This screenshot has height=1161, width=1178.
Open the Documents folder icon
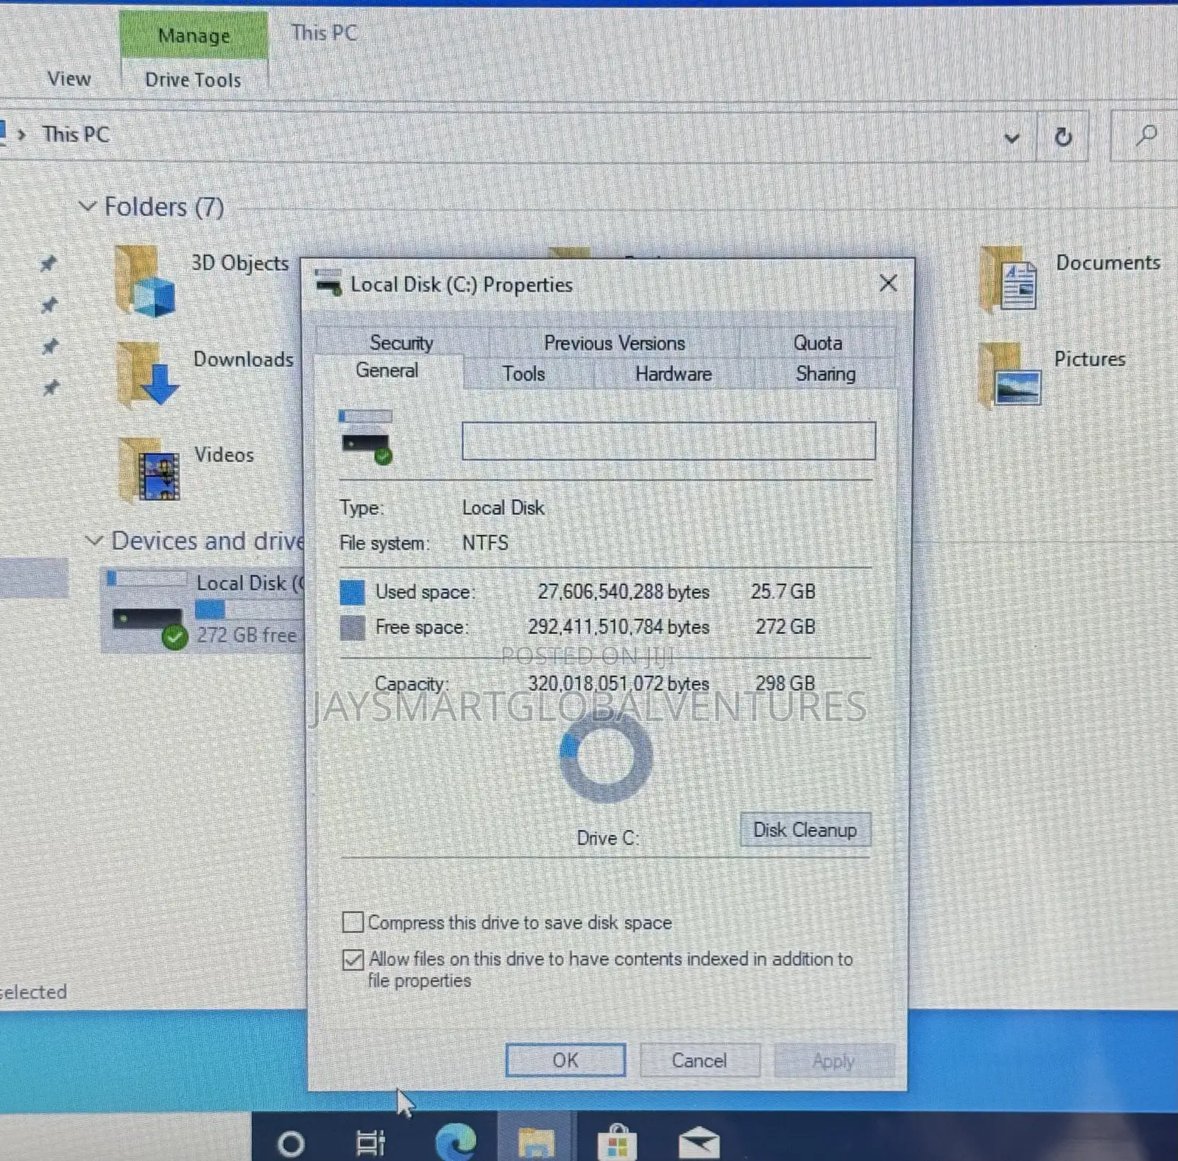1009,278
